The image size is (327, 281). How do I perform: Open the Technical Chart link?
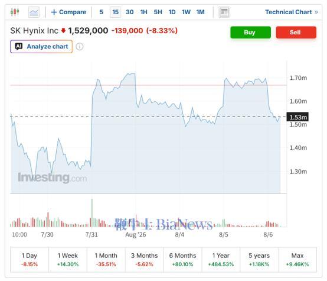click(289, 12)
